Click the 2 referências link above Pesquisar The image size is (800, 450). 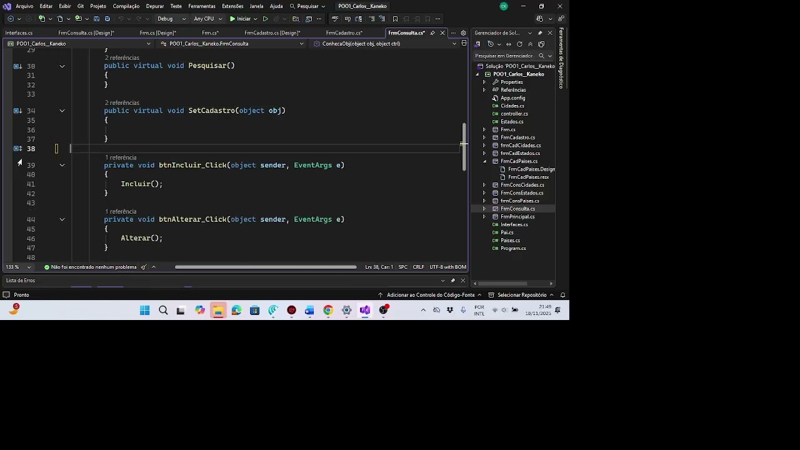tap(122, 58)
